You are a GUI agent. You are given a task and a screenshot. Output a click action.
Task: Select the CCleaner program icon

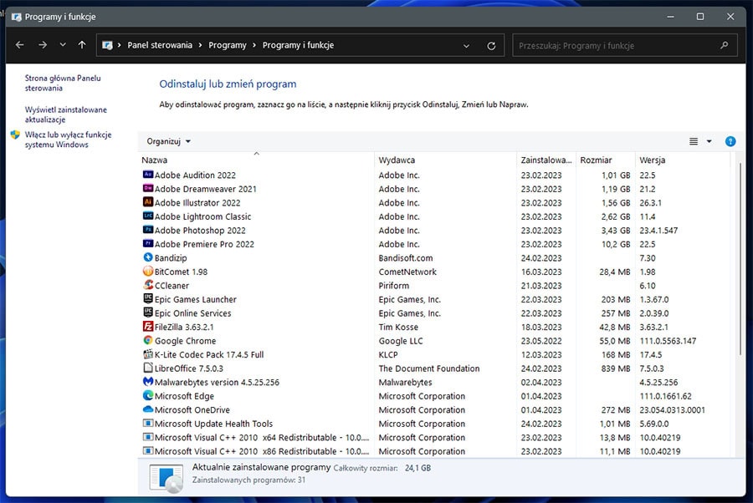point(148,285)
